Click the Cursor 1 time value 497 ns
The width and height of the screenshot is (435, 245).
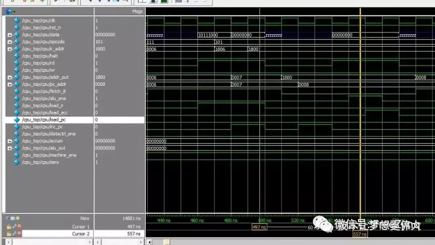[133, 227]
